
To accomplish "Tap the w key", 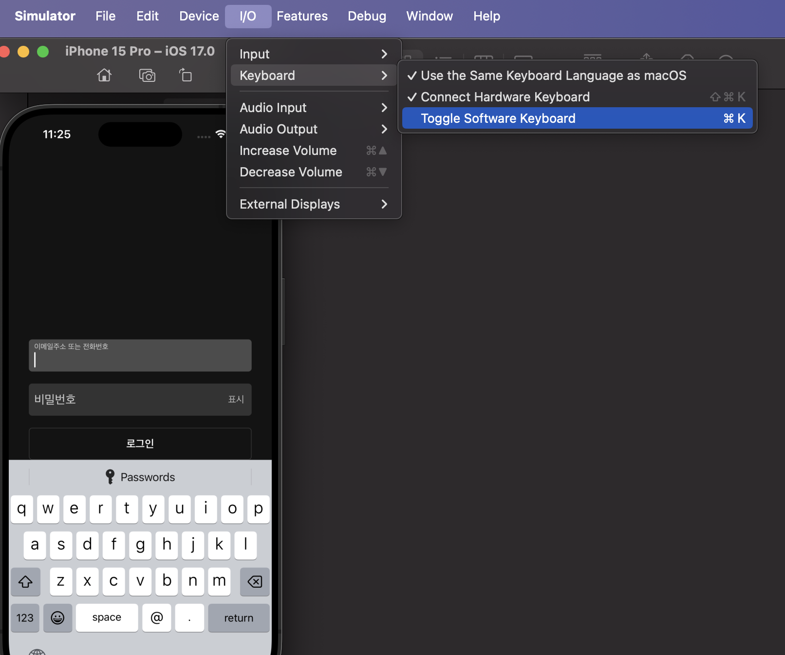I will tap(48, 509).
